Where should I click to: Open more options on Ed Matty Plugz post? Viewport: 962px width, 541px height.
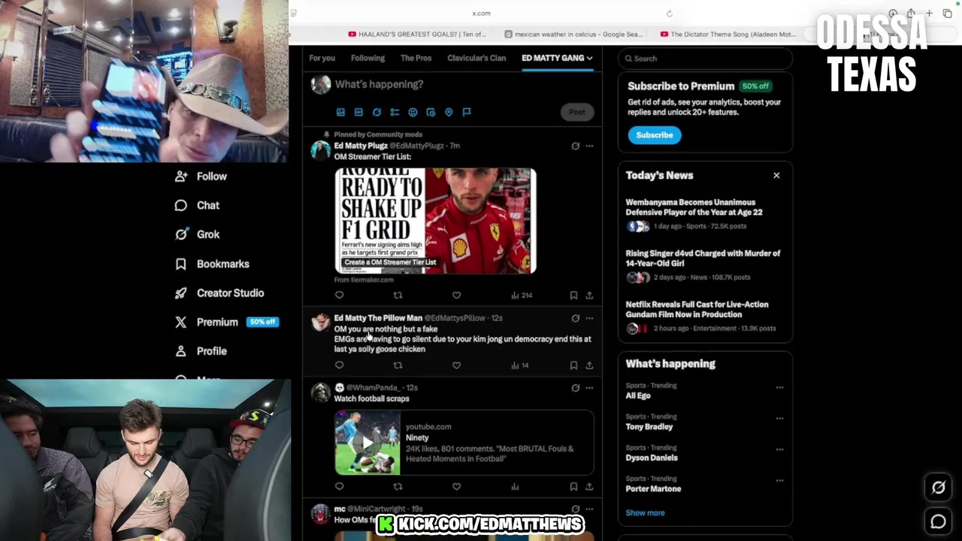point(589,146)
